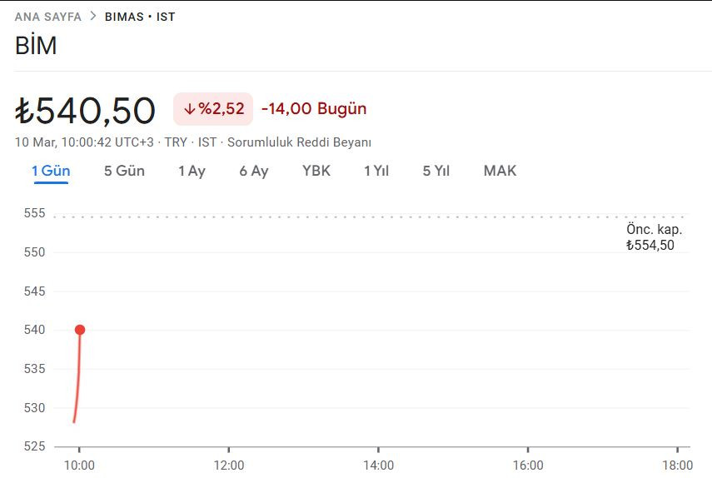Click the breadcrumb chevron separator arrow
Image resolution: width=712 pixels, height=478 pixels.
[93, 17]
